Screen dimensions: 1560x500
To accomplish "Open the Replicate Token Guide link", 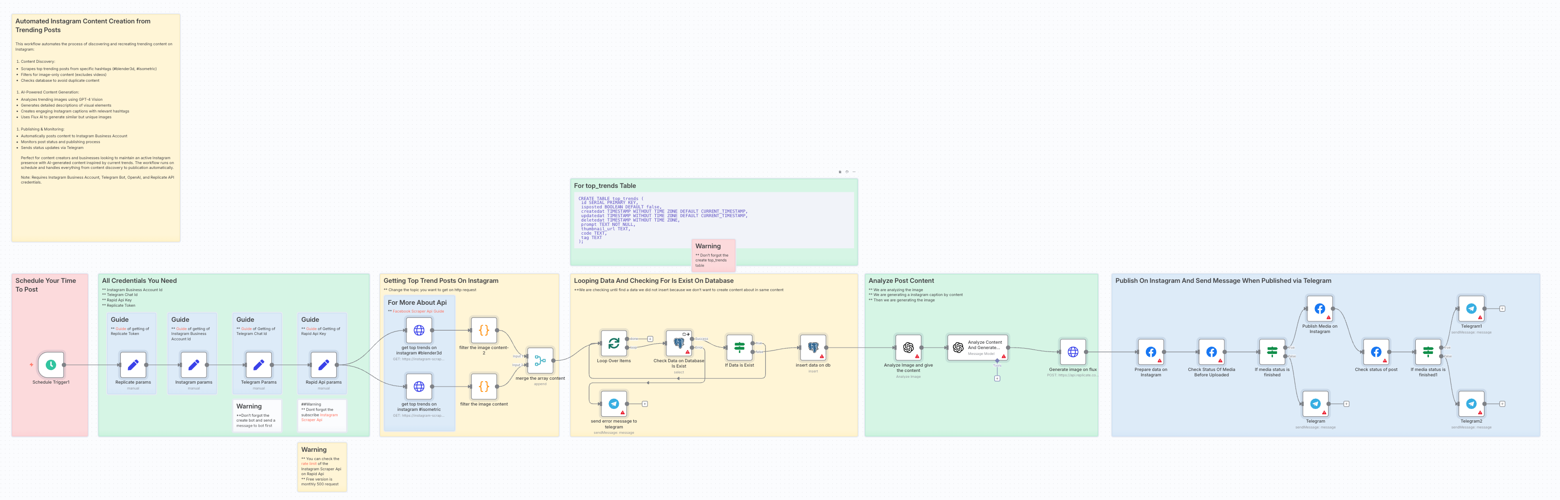I will (120, 329).
